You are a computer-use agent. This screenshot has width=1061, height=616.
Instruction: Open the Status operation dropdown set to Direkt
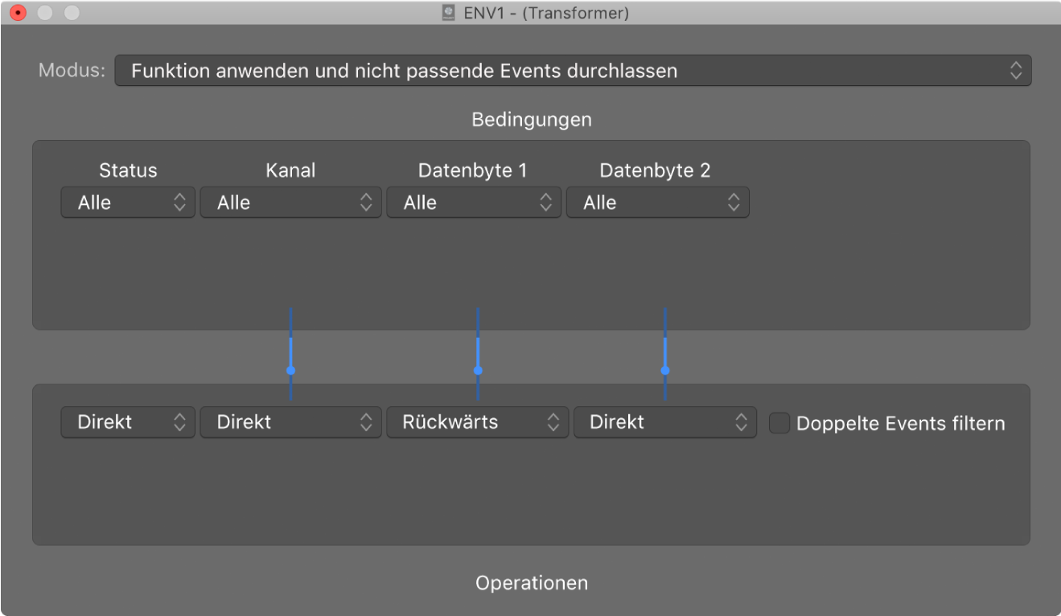pos(128,422)
